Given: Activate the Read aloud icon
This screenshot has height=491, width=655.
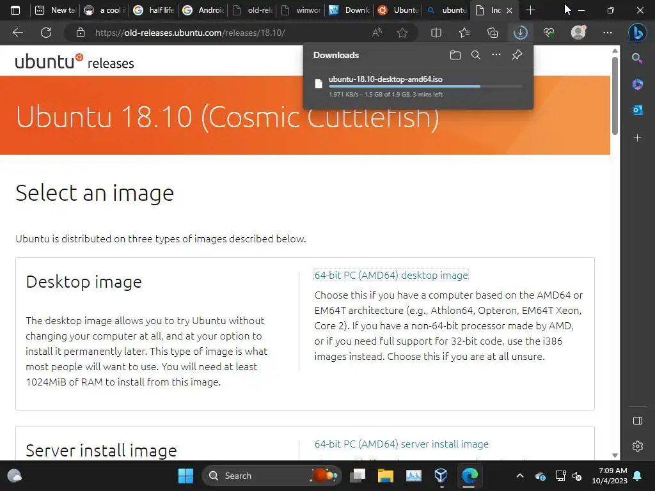Looking at the screenshot, I should [x=377, y=33].
